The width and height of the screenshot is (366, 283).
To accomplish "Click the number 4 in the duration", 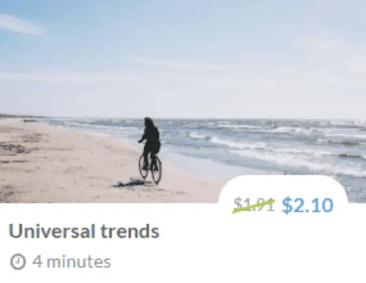I will coord(37,262).
